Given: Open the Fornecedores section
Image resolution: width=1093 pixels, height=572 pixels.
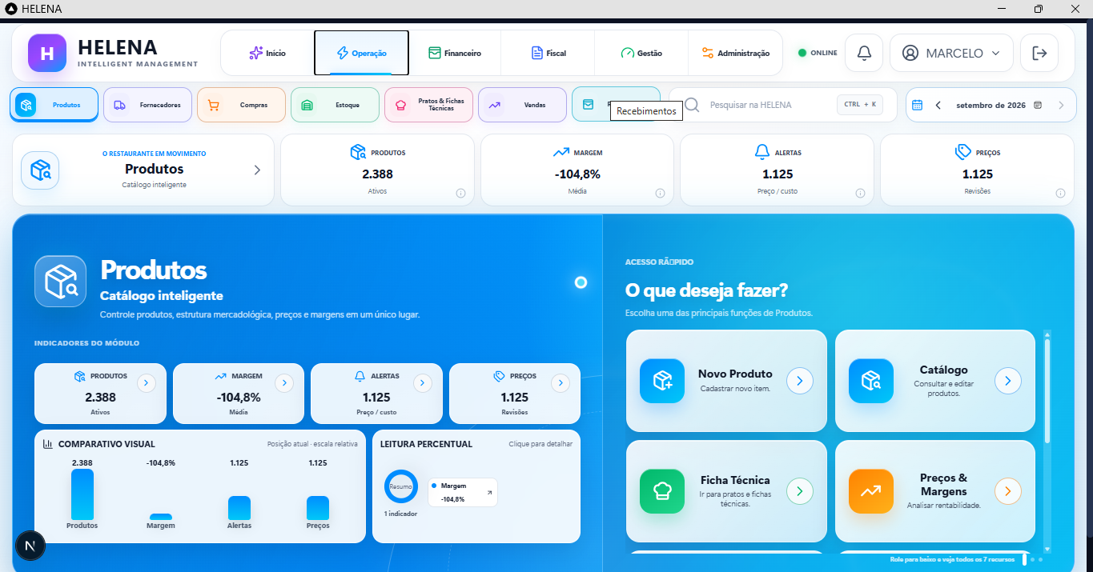Looking at the screenshot, I should tap(147, 105).
